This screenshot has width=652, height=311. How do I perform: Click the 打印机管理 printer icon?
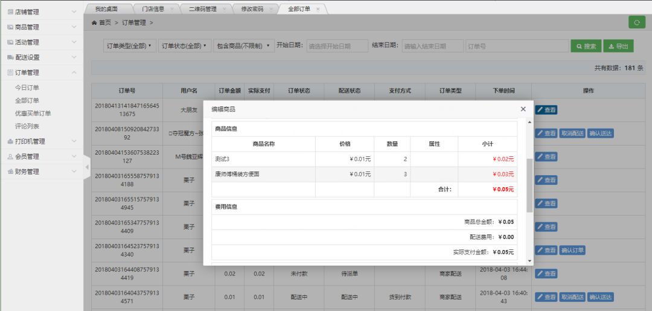10,141
